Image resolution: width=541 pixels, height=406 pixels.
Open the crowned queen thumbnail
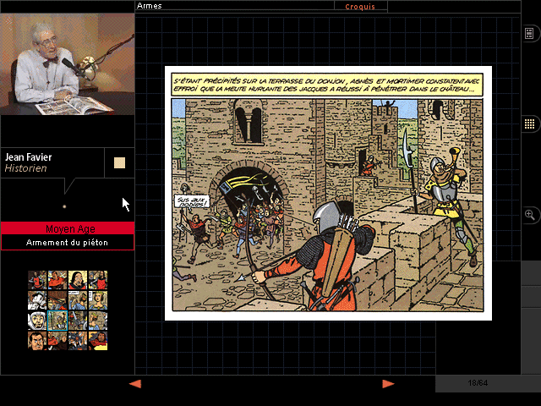[98, 300]
